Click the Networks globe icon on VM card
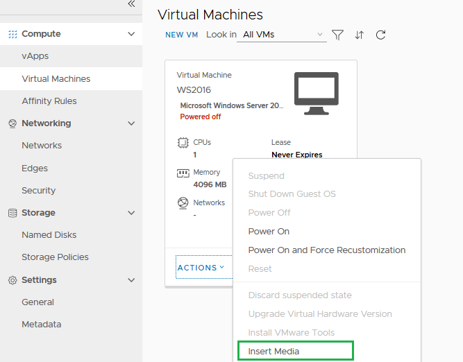The image size is (463, 362). [183, 203]
